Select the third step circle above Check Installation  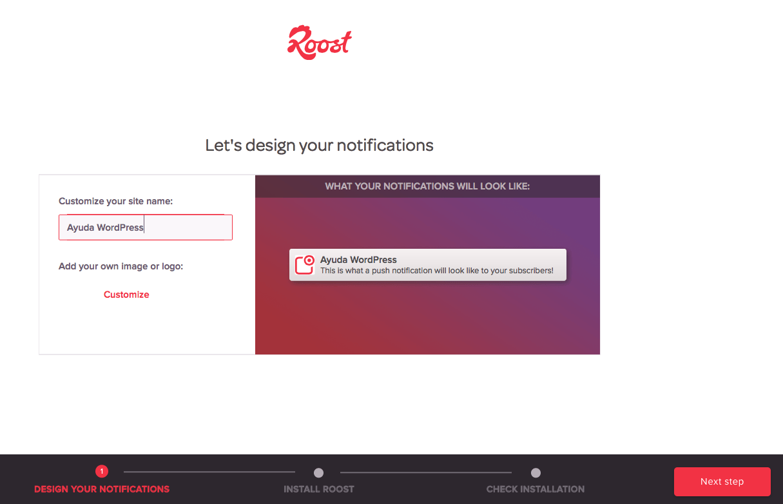tap(536, 472)
